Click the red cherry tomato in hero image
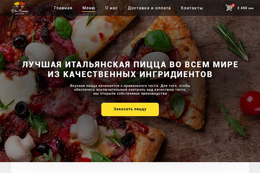Screen dimensions: 260x173 click(250, 103)
